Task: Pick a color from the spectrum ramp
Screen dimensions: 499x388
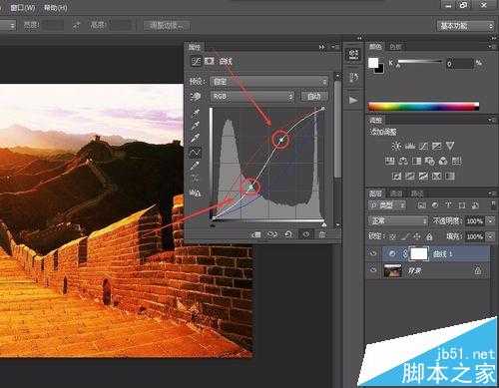Action: point(423,107)
